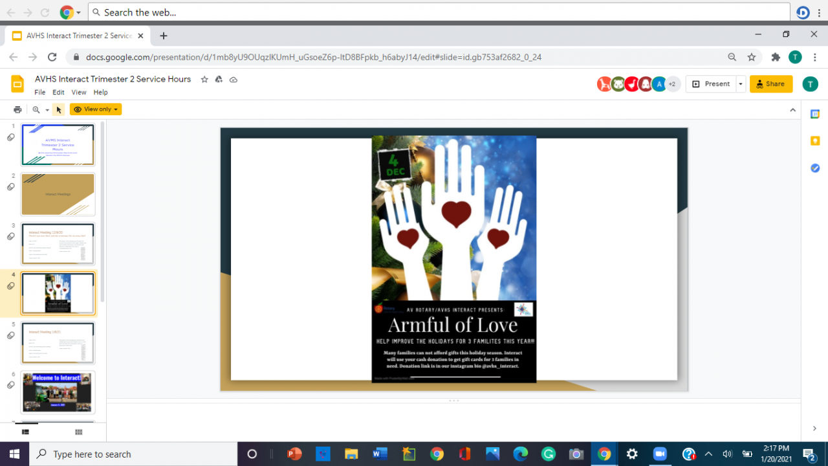Show the +2 additional viewers
Viewport: 828px width, 466px height.
[673, 84]
